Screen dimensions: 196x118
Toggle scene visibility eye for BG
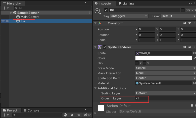[x=3, y=21]
